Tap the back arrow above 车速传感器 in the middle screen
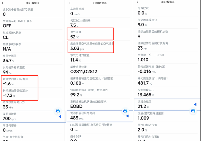The image size is (201, 141). pyautogui.click(x=70, y=3)
